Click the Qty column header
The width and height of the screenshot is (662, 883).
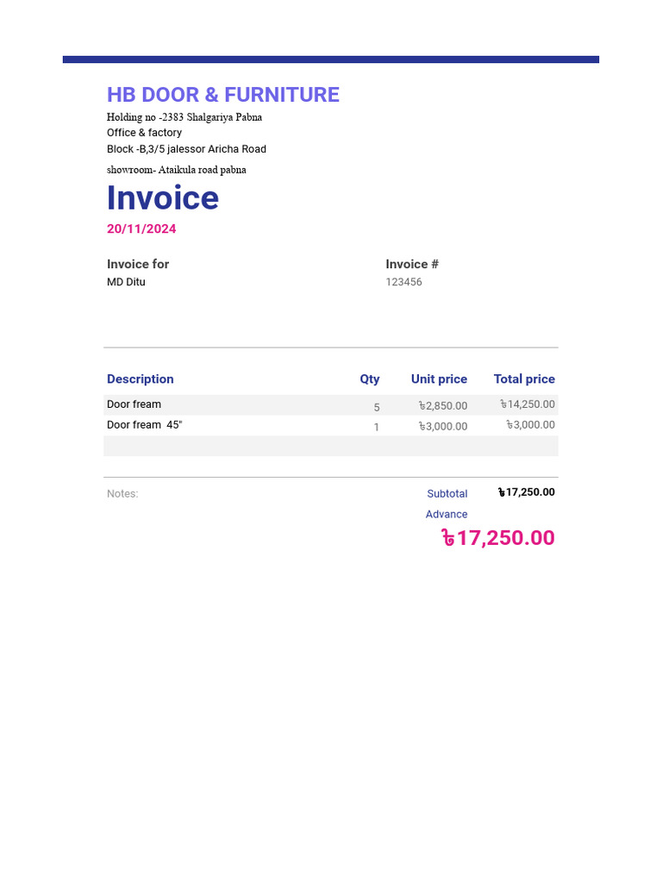pos(370,379)
